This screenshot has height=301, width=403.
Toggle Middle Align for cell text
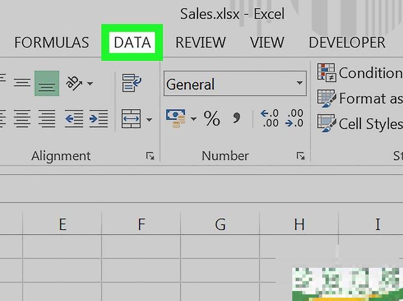22,84
